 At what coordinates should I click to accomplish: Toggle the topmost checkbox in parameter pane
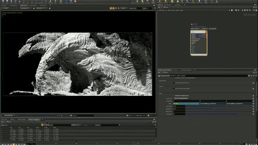174,78
